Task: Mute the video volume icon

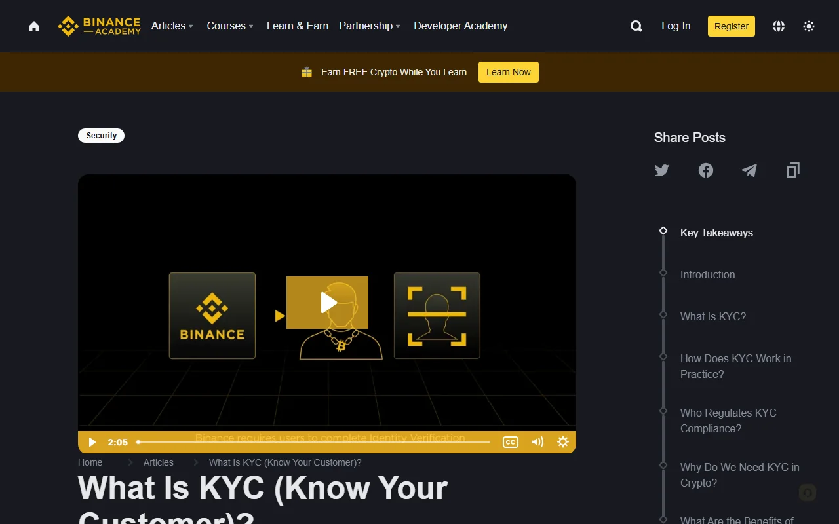Action: tap(537, 442)
